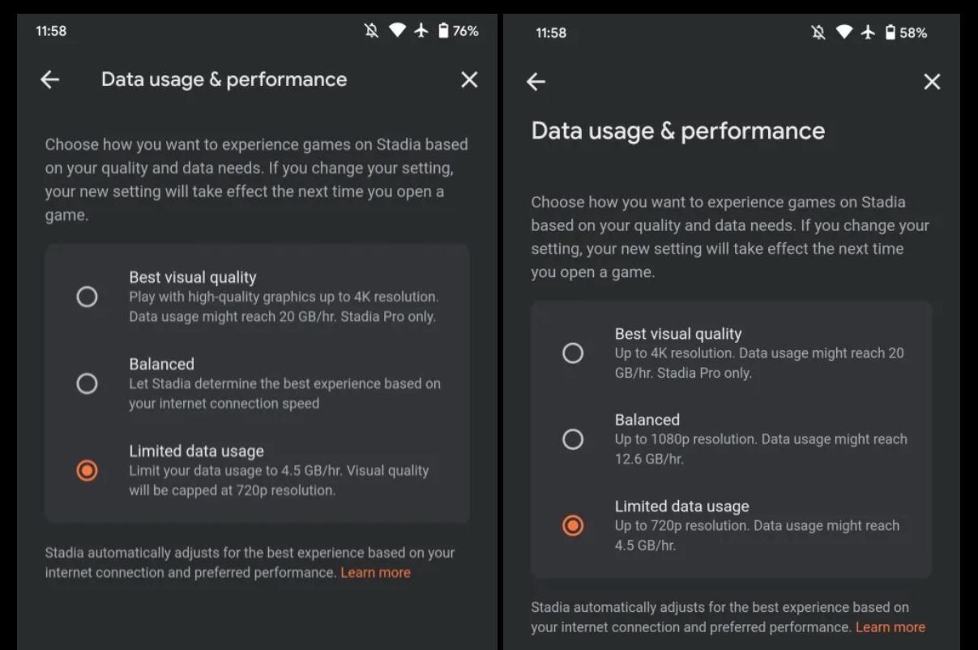Tap the clock next to the 76% battery status
Image resolution: width=978 pixels, height=650 pixels.
pos(51,31)
